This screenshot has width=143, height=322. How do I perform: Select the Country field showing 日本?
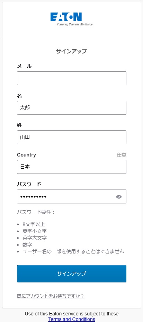tap(72, 167)
